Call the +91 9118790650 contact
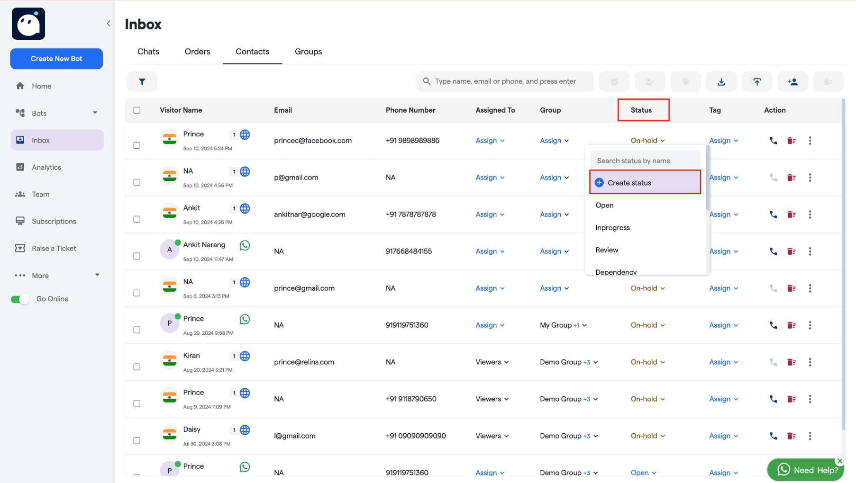The width and height of the screenshot is (856, 483). pos(774,399)
